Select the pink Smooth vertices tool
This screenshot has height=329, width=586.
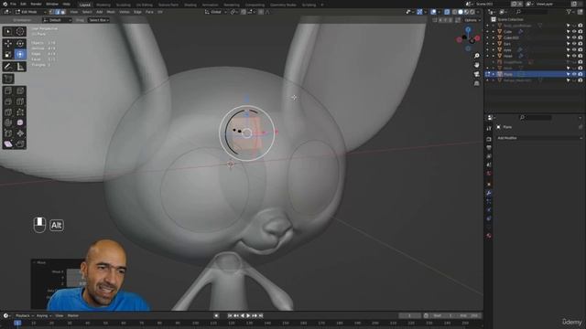20,122
